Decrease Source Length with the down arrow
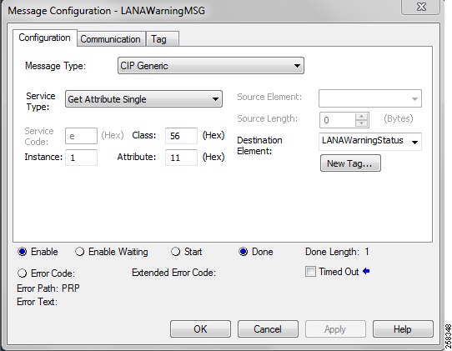Viewport: 452px width, 351px height. pos(361,123)
